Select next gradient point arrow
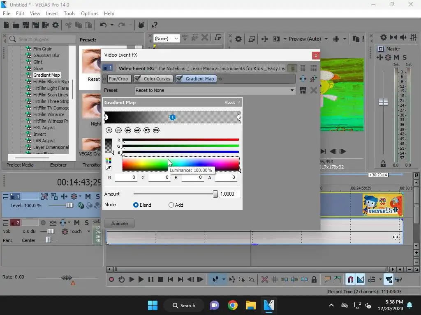Image resolution: width=421 pixels, height=315 pixels. click(x=137, y=130)
